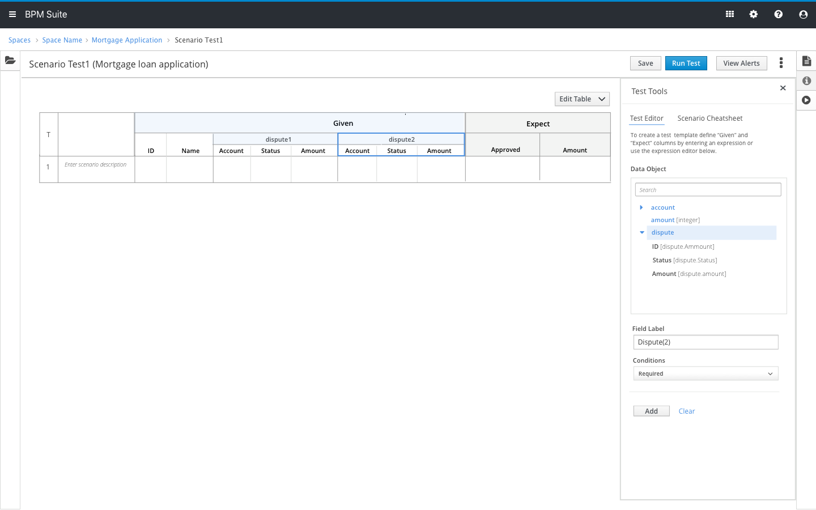Click the Run Test button
816x510 pixels.
click(686, 63)
